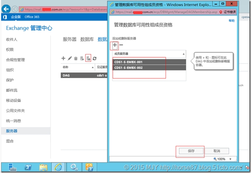
Task: Switch to the 服务器 tab
Action: click(x=69, y=39)
